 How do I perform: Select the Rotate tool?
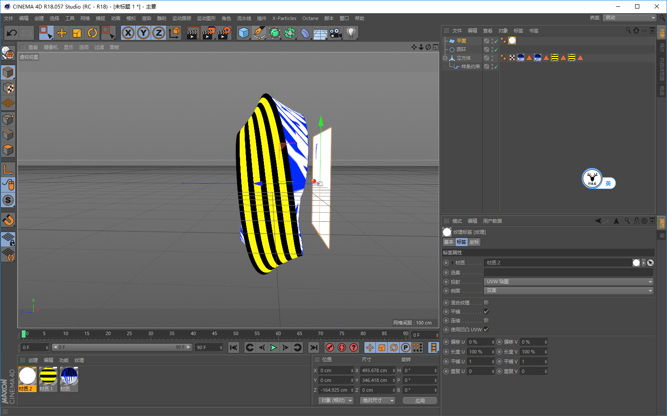pyautogui.click(x=92, y=33)
